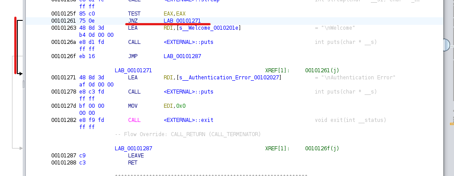Click the margin divider handle on left
Viewport: 454px width, 176px height.
point(24,84)
